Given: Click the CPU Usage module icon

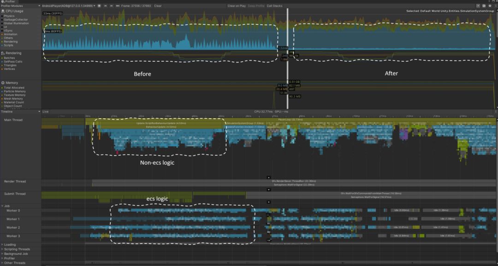Looking at the screenshot, I should tap(3, 11).
